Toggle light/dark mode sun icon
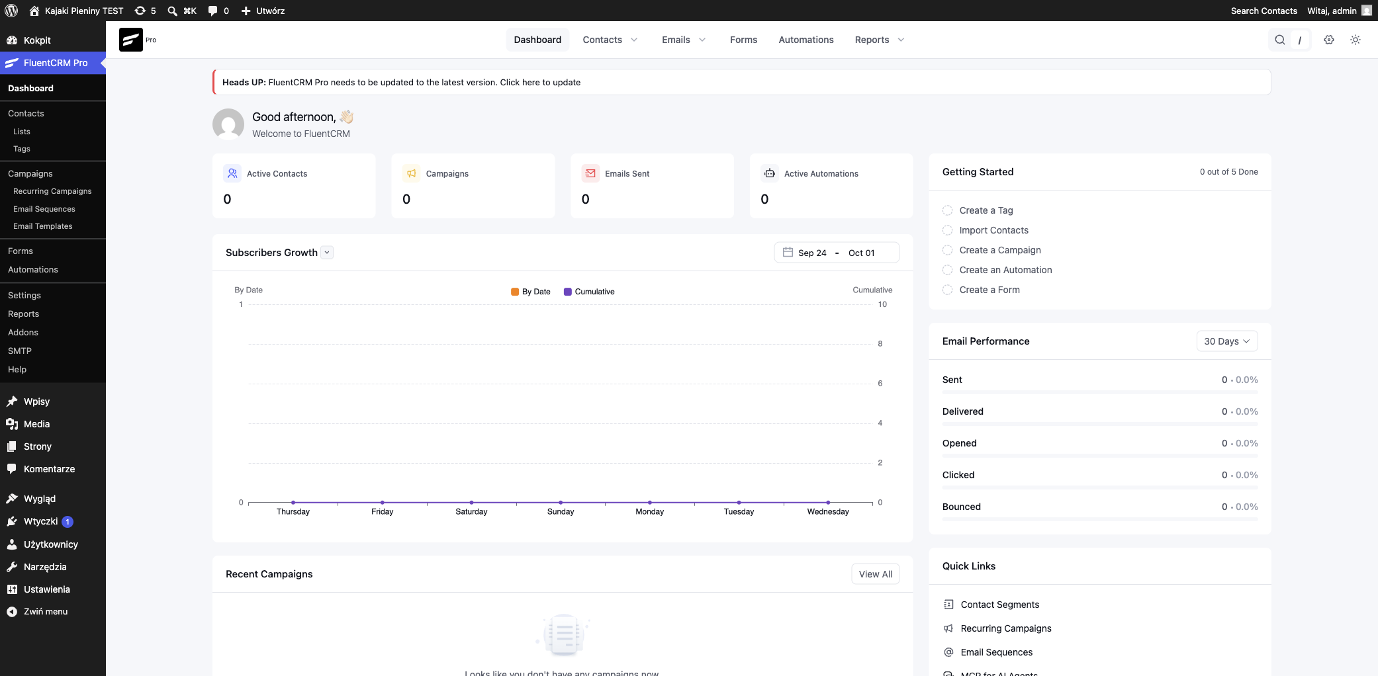This screenshot has height=676, width=1378. point(1355,40)
